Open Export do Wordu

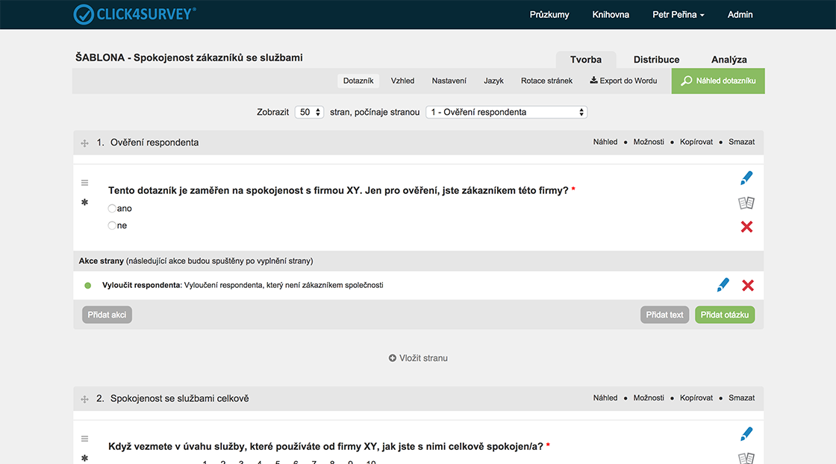pyautogui.click(x=623, y=81)
